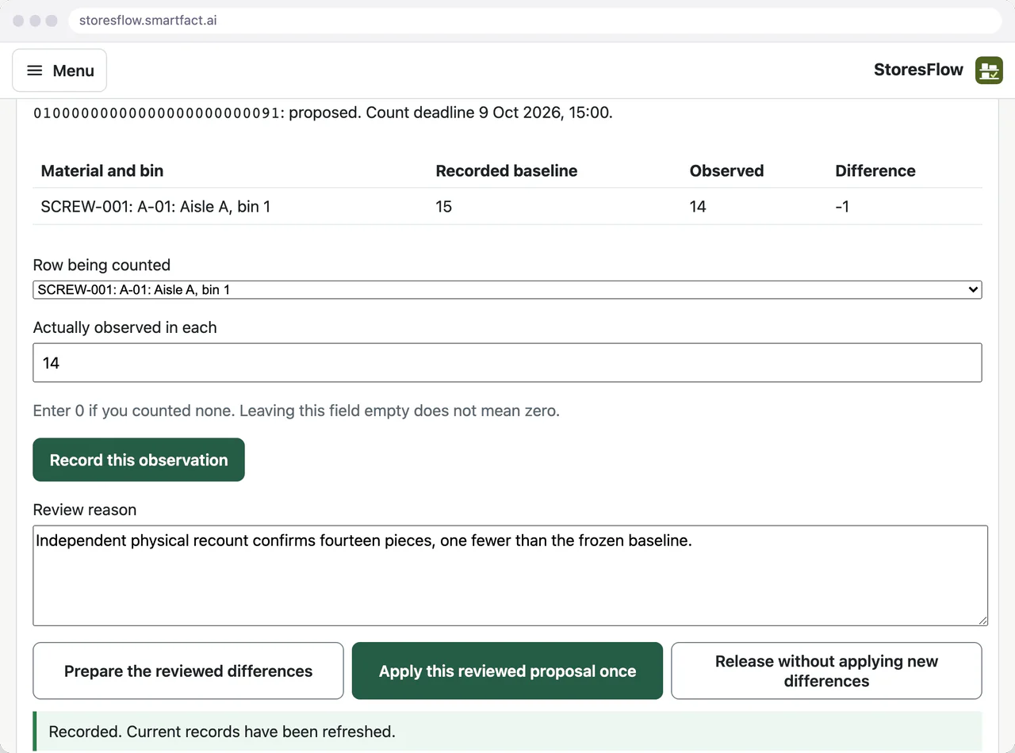The height and width of the screenshot is (753, 1015).
Task: Click the proposal ID 0100000000000000000000091
Action: tap(157, 113)
